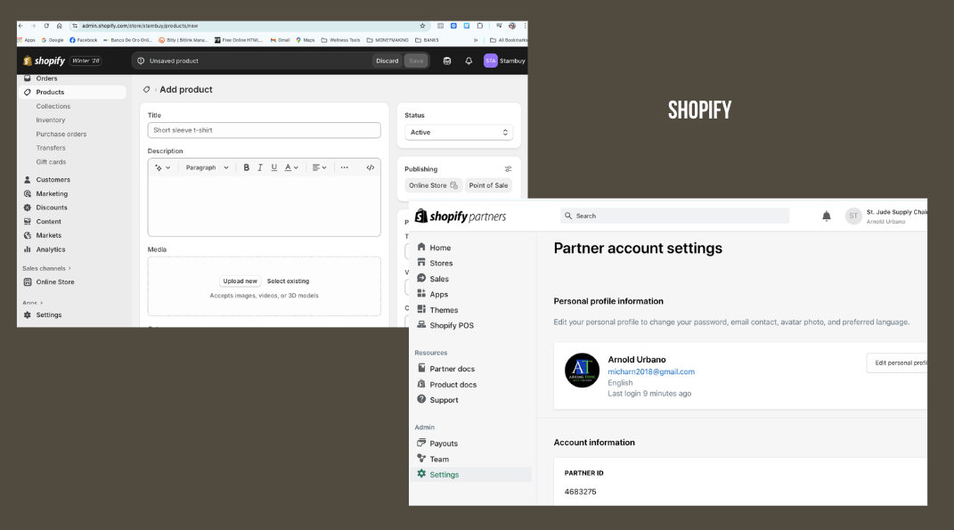Click the Select existing media link

[288, 281]
